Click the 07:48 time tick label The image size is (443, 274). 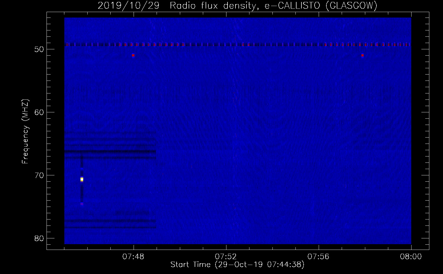click(134, 257)
